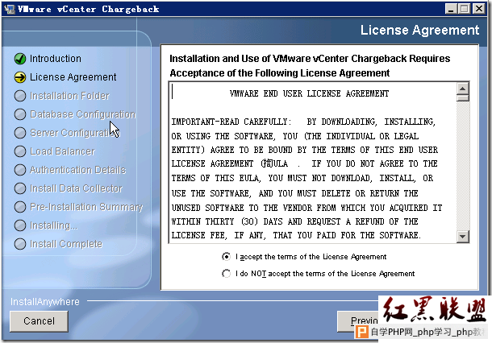The width and height of the screenshot is (492, 343).
Task: Click the license text scroll down arrow
Action: tap(462, 236)
